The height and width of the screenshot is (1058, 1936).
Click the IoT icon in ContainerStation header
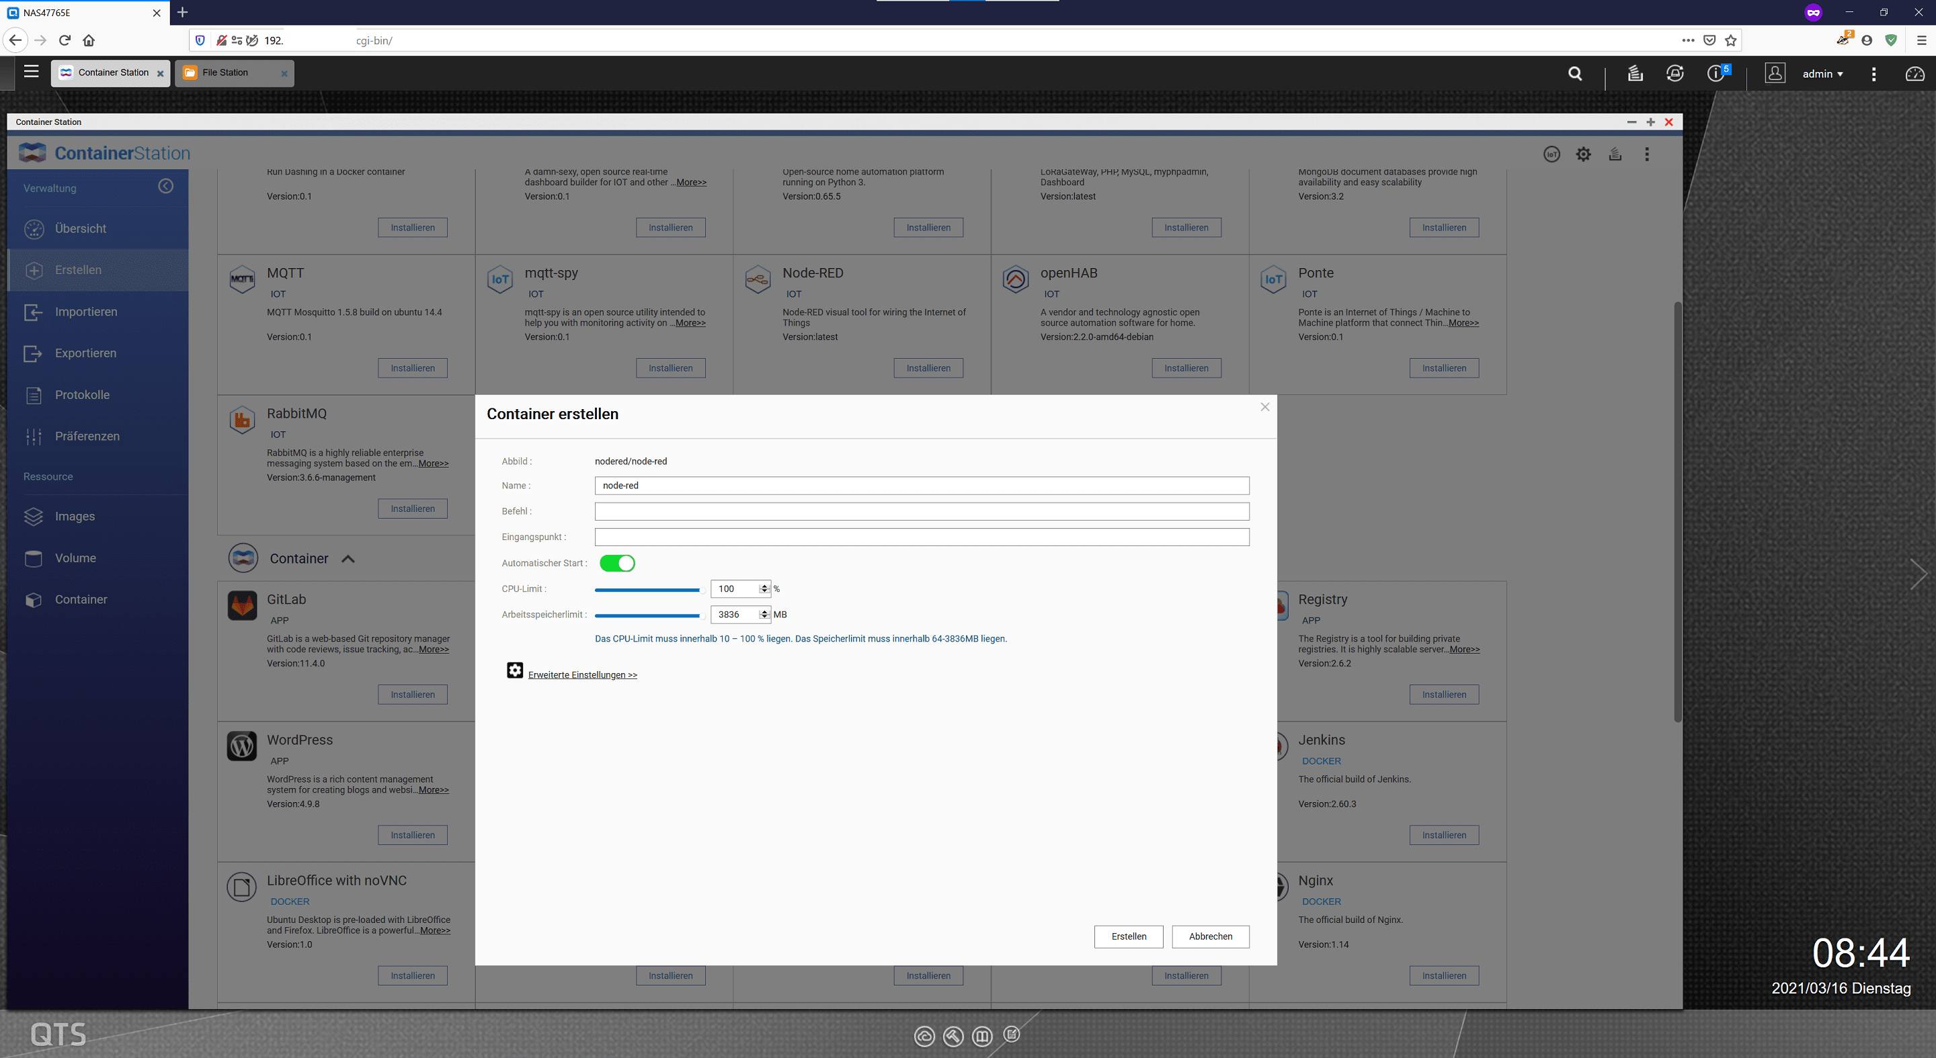click(1551, 155)
